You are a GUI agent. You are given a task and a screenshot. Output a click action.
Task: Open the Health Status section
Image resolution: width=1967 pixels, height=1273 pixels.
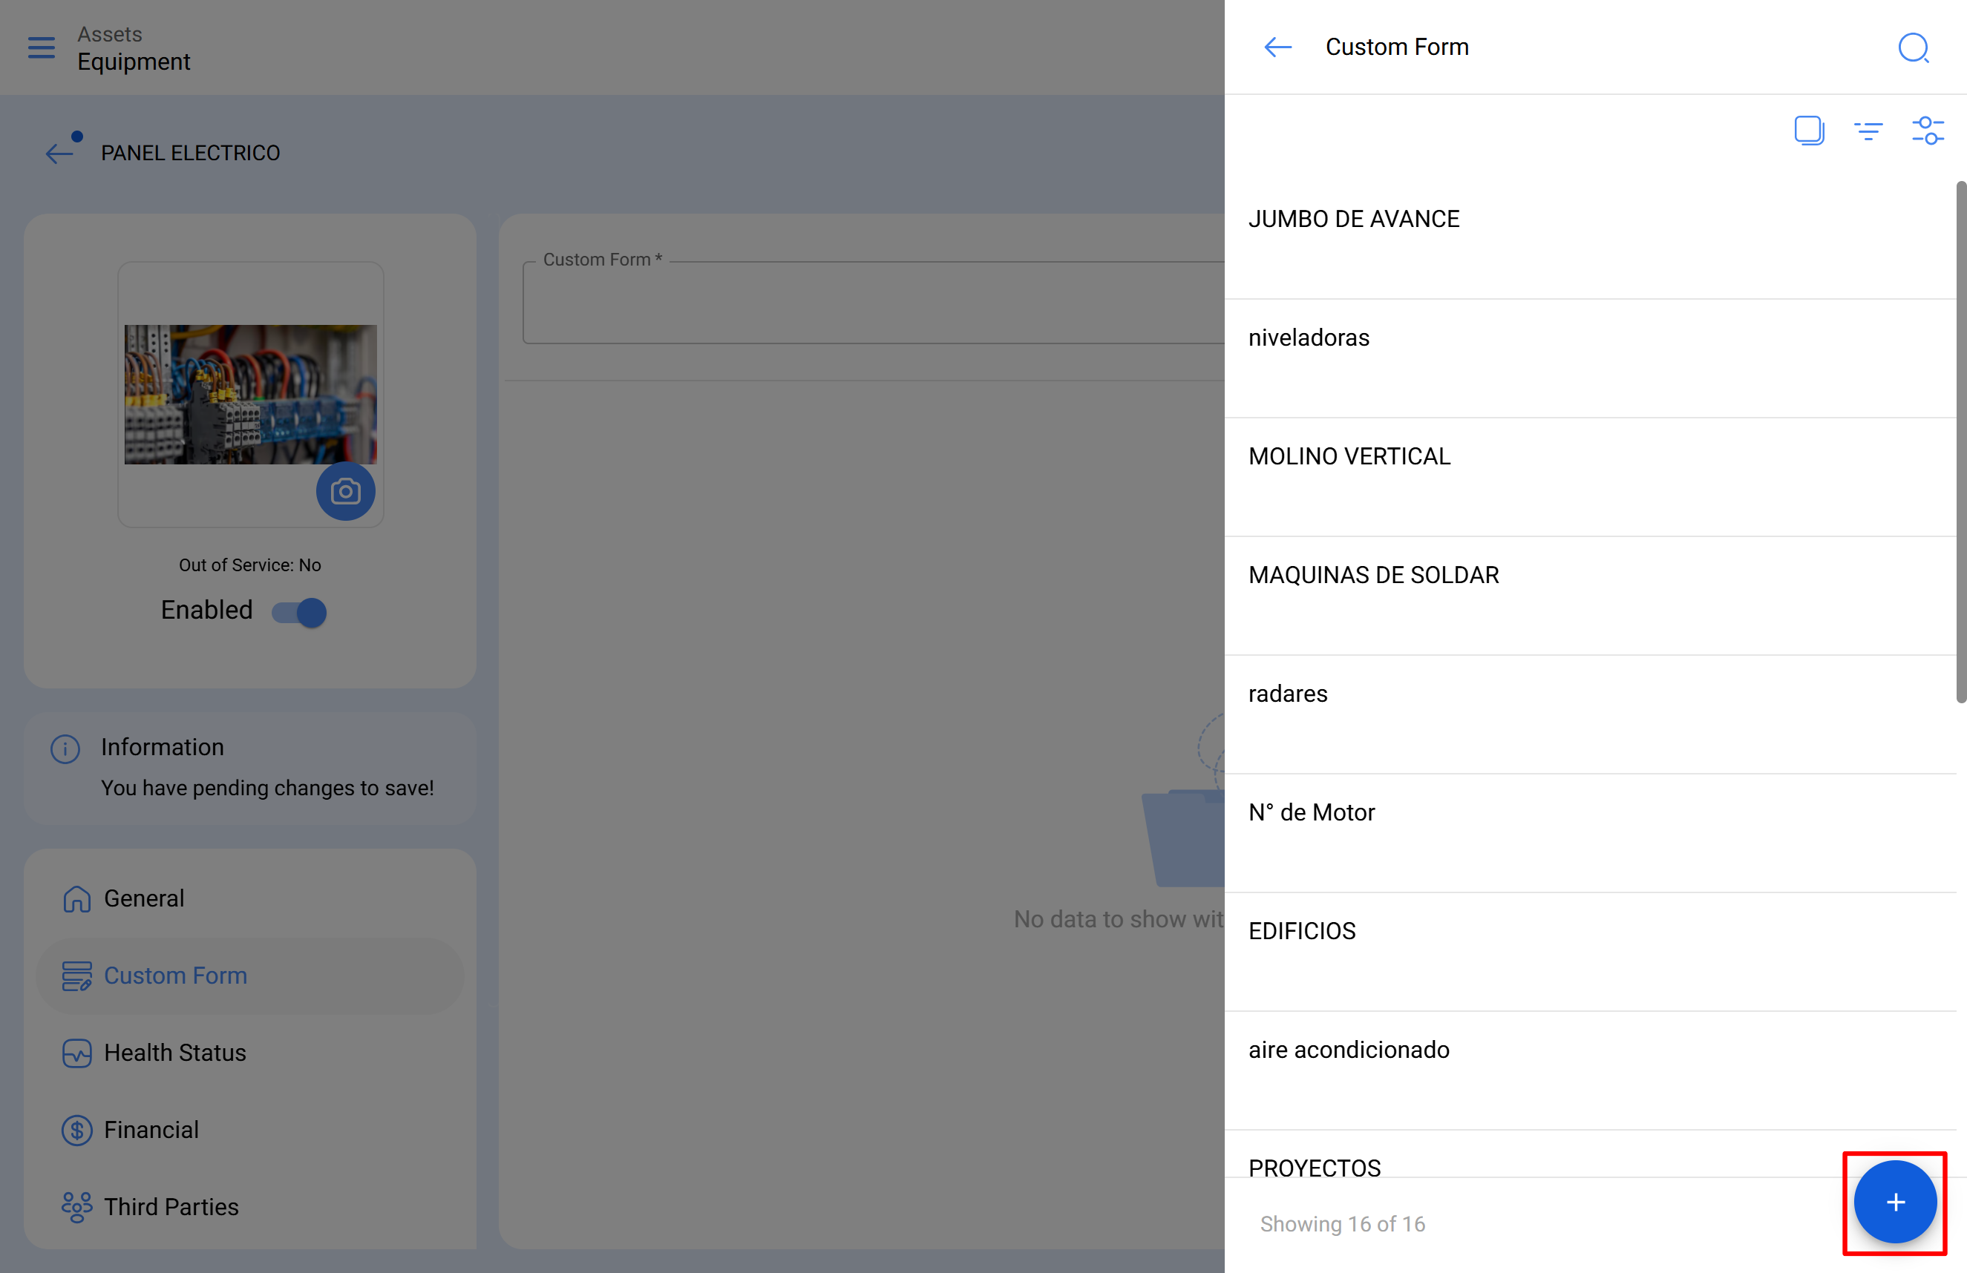pyautogui.click(x=174, y=1053)
